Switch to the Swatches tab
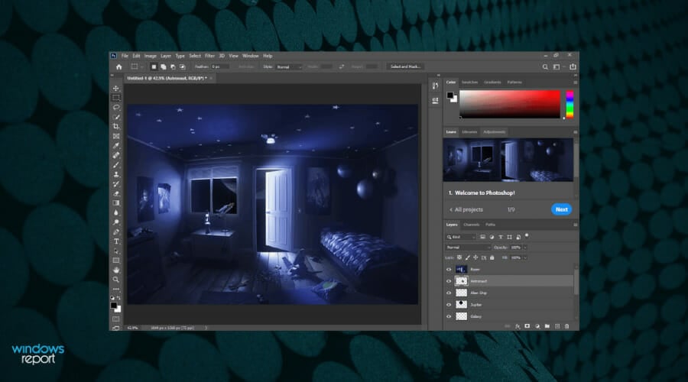688x382 pixels. point(469,83)
